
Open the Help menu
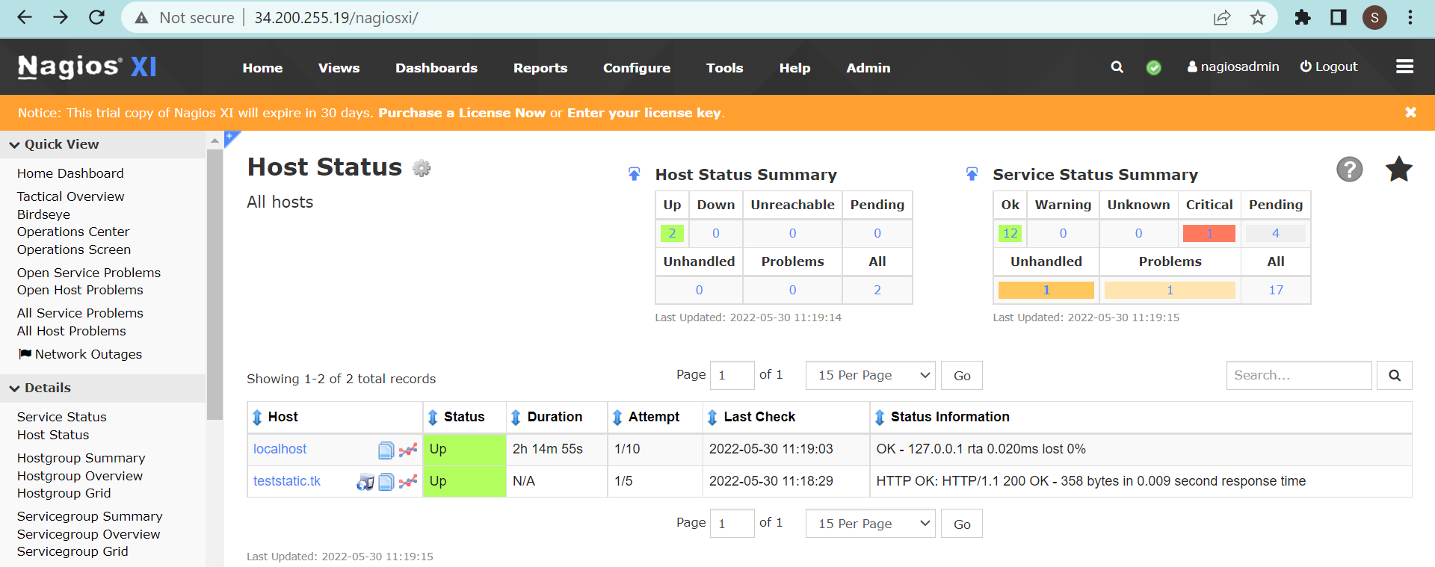794,68
